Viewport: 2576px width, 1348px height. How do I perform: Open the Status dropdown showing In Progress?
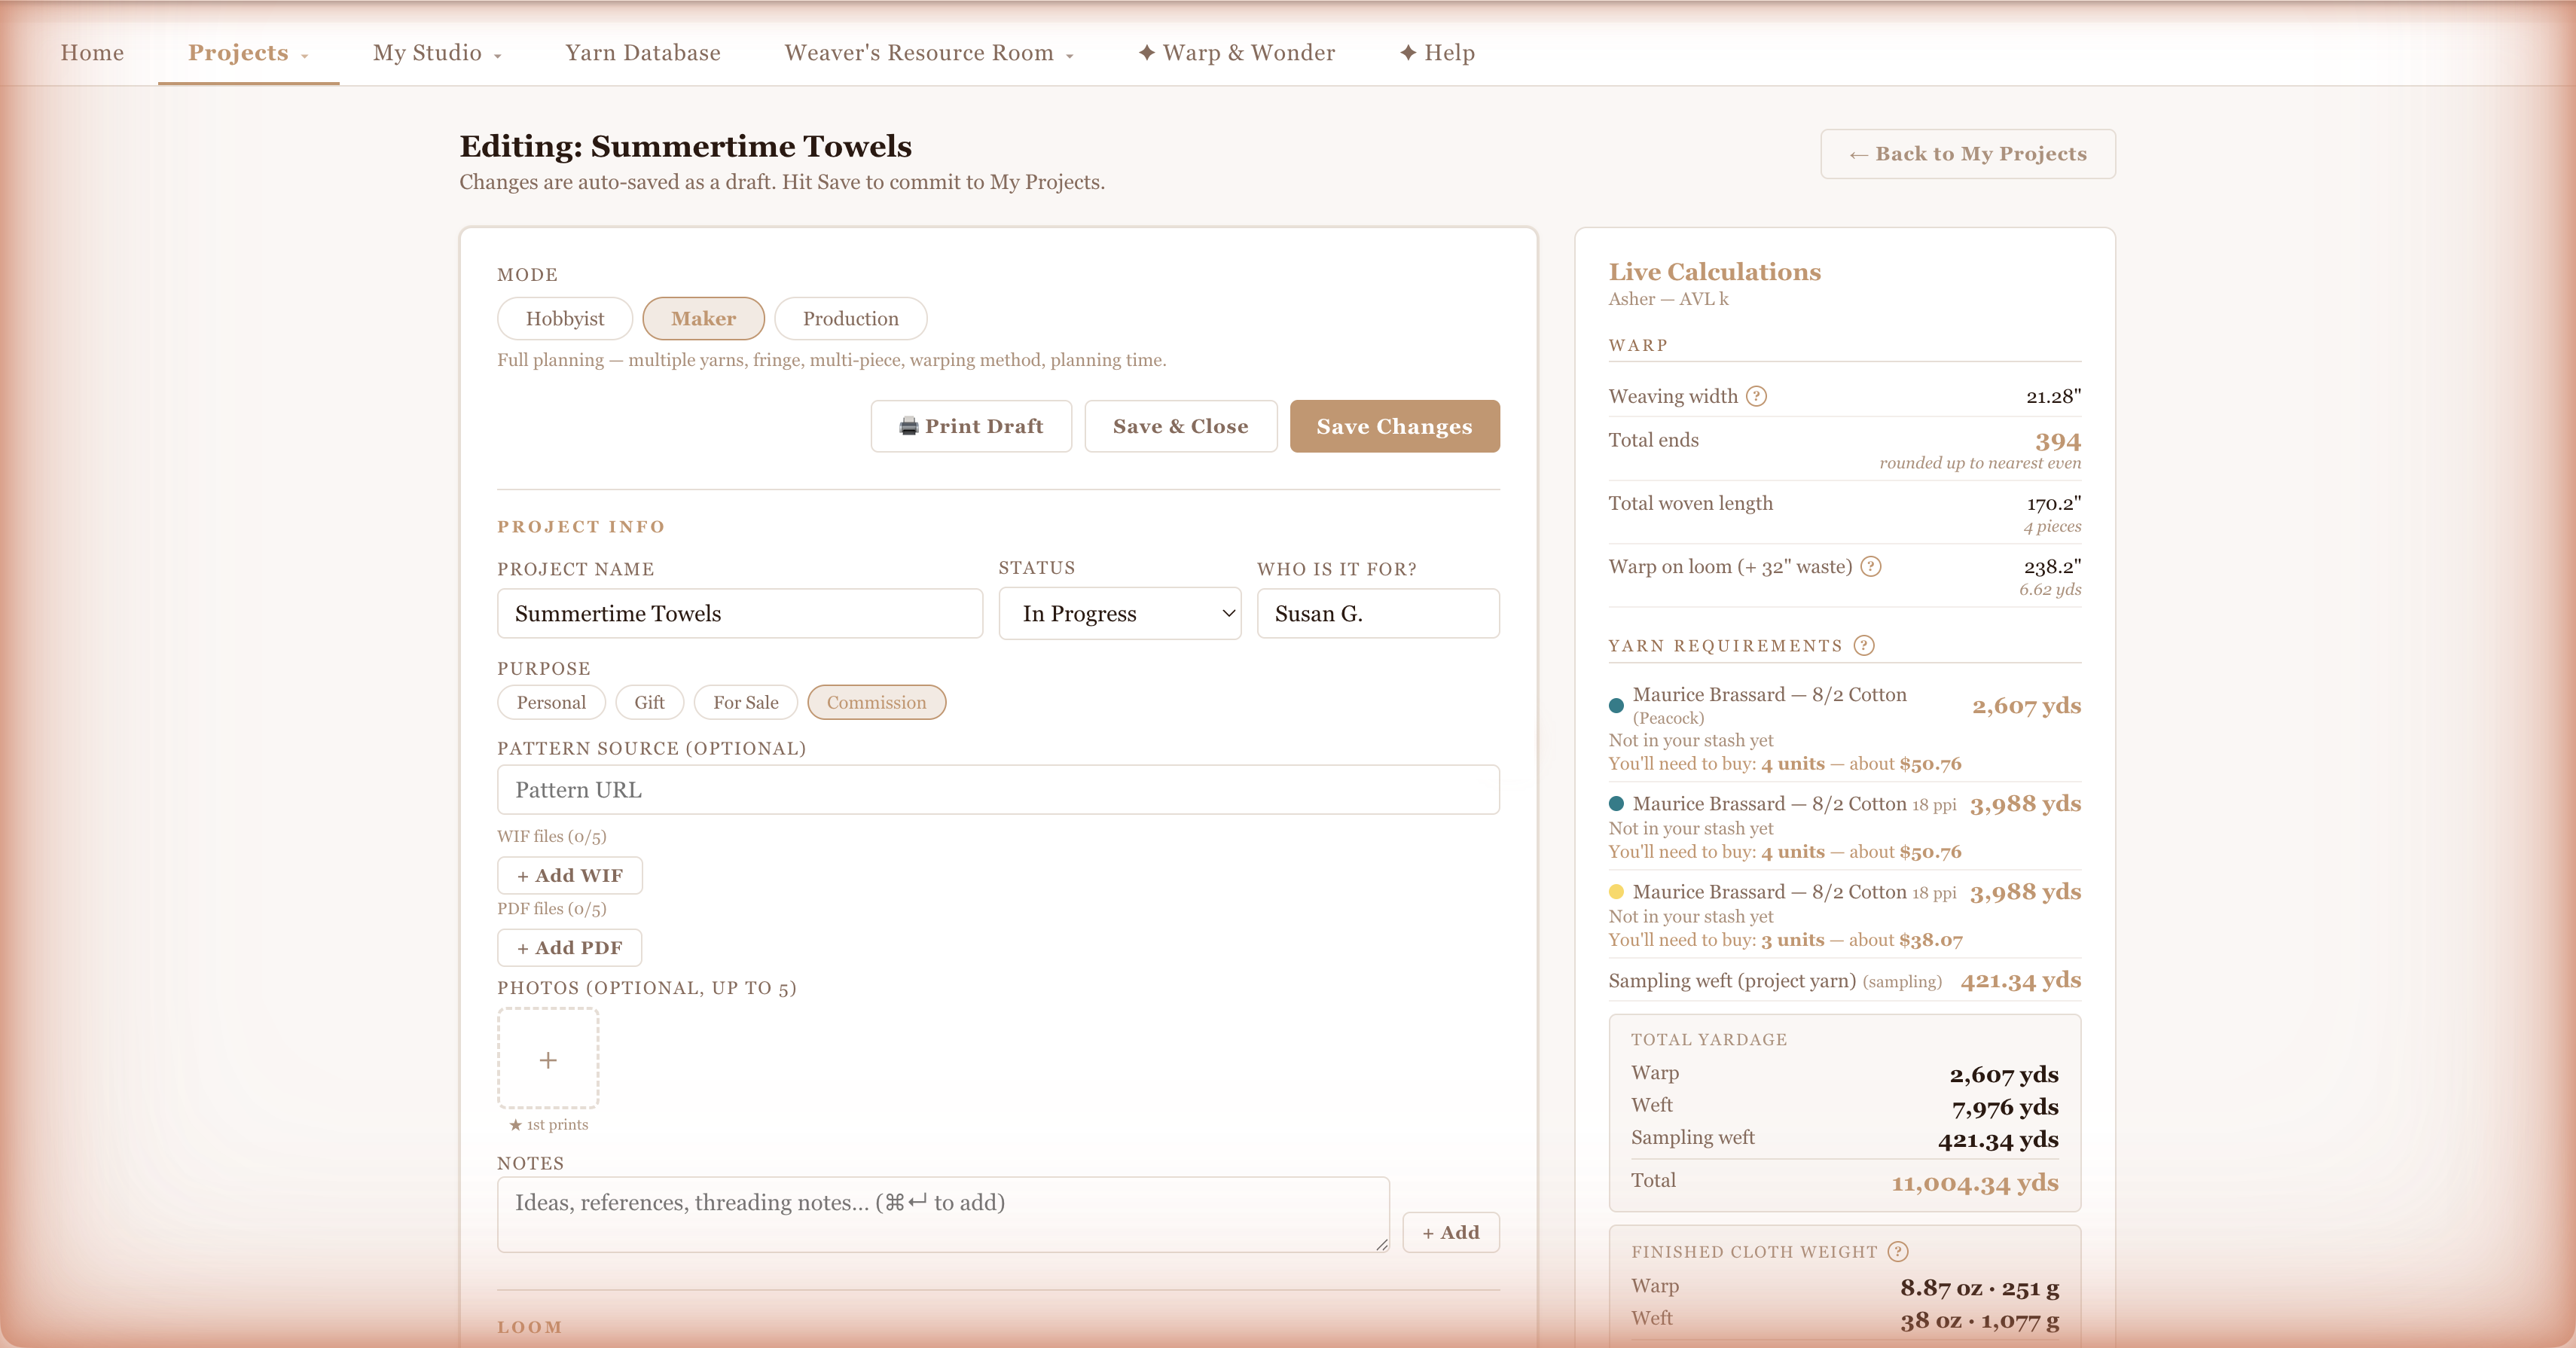click(1120, 613)
